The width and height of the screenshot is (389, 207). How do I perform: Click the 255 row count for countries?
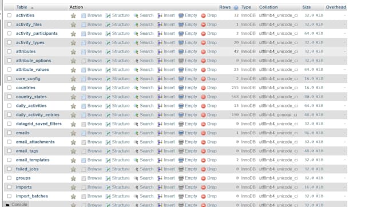pyautogui.click(x=235, y=87)
